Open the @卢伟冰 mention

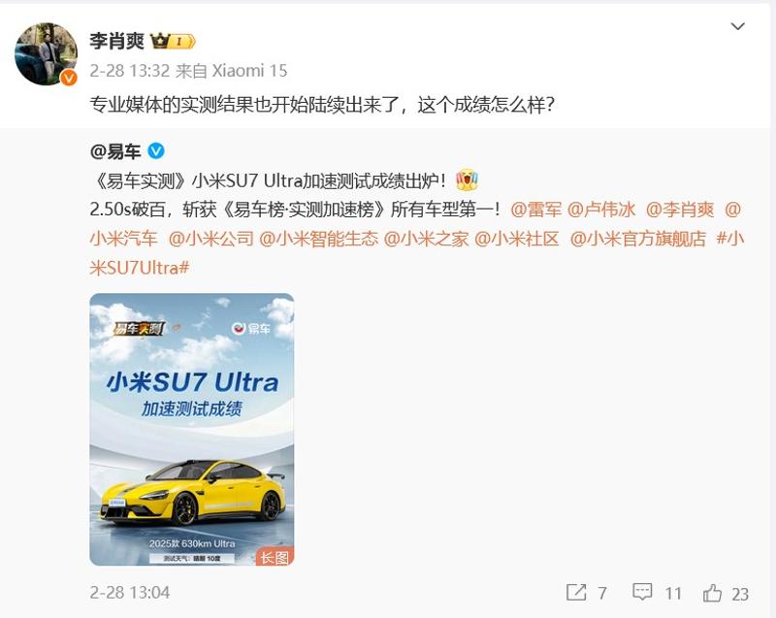point(601,210)
